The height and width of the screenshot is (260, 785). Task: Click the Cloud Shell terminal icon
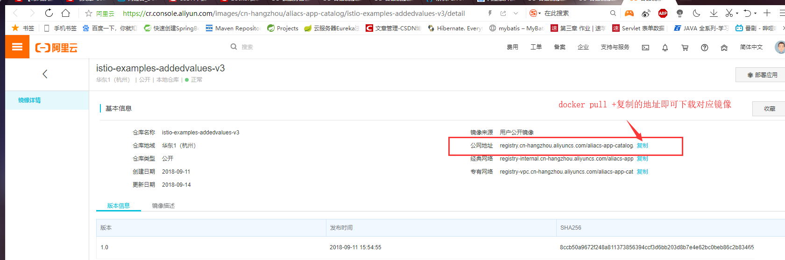[645, 48]
